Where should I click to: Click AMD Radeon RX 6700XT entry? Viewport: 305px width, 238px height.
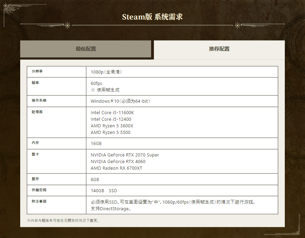click(x=116, y=168)
